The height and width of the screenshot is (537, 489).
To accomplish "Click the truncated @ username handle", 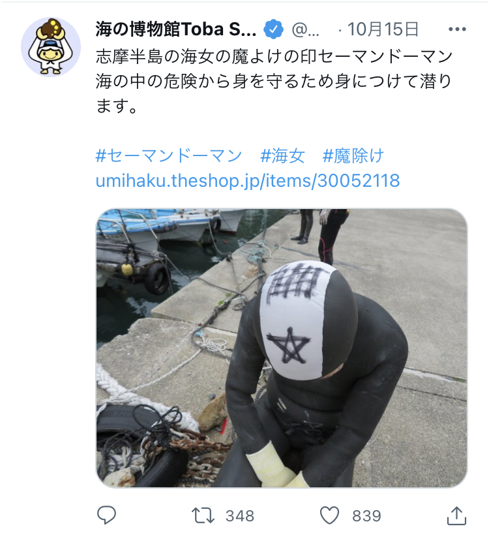I will tap(306, 30).
